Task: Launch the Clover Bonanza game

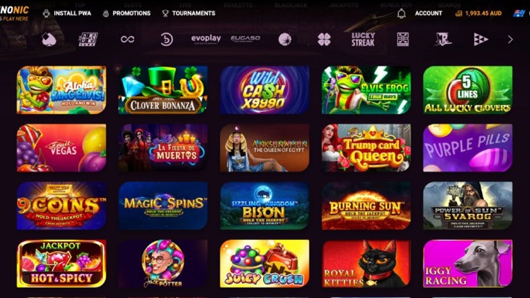Action: pyautogui.click(x=163, y=90)
